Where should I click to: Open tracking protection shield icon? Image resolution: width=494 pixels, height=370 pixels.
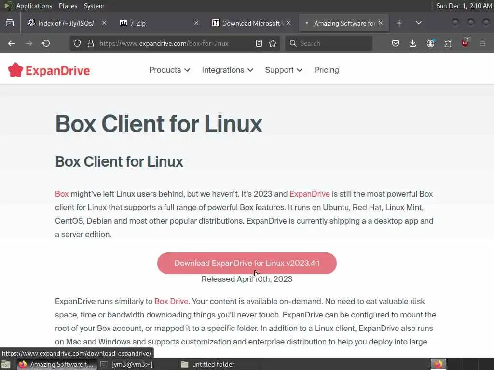point(77,43)
